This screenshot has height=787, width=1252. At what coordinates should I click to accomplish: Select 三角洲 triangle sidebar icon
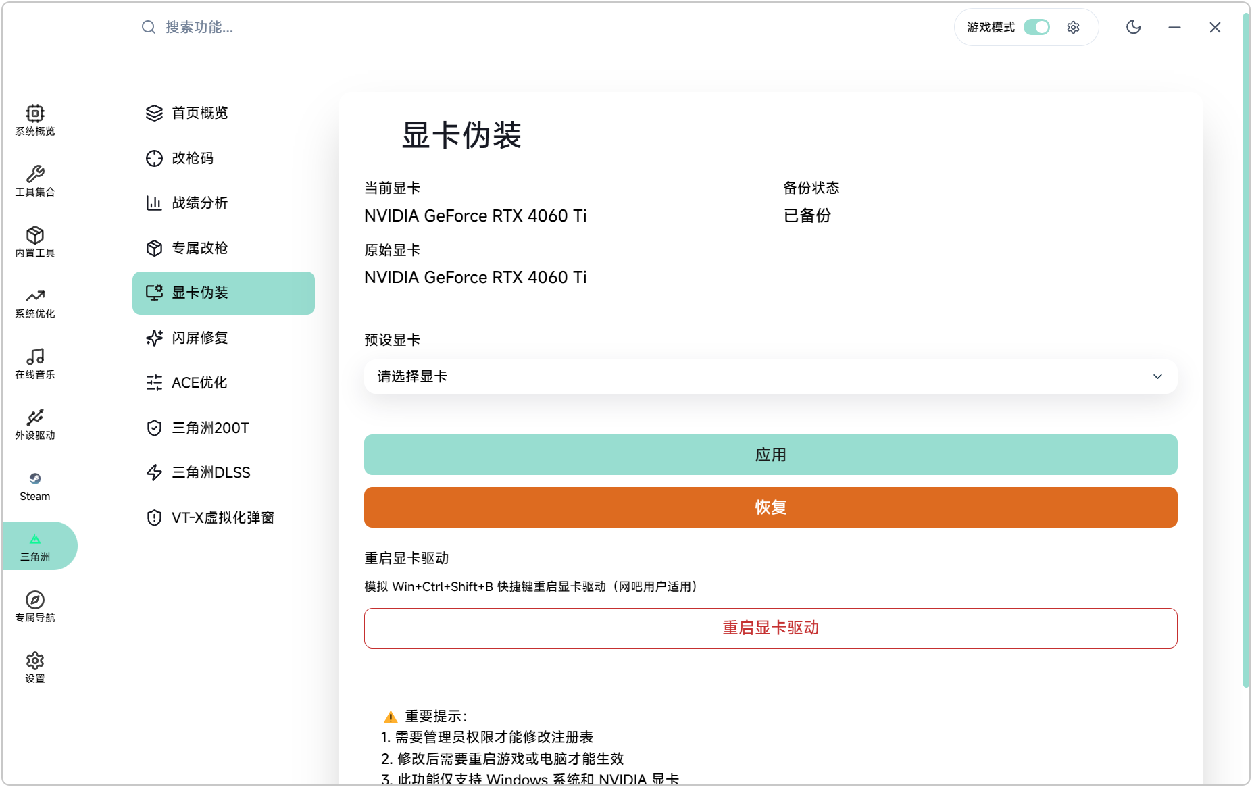coord(35,539)
